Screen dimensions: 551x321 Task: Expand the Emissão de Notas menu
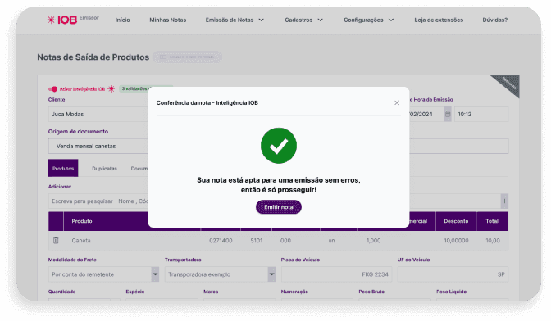tap(235, 20)
